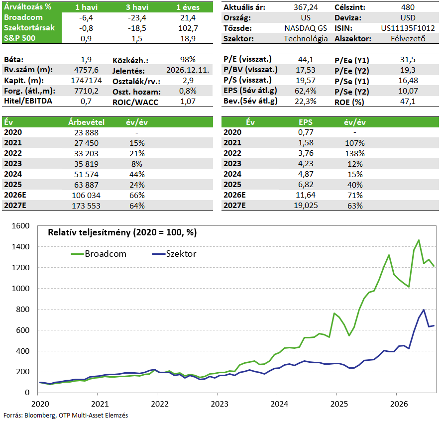Screen dimensions: 442x421
Task: Select the Tőzsde value NASDAQ GS
Action: pyautogui.click(x=306, y=28)
